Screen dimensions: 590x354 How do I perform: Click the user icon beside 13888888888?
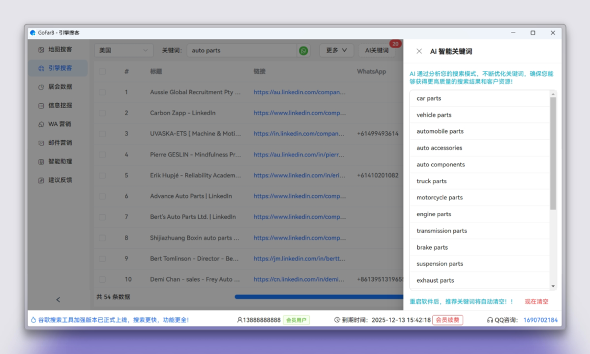point(239,320)
